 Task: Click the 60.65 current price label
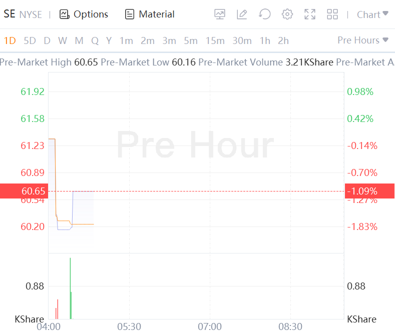click(x=33, y=191)
